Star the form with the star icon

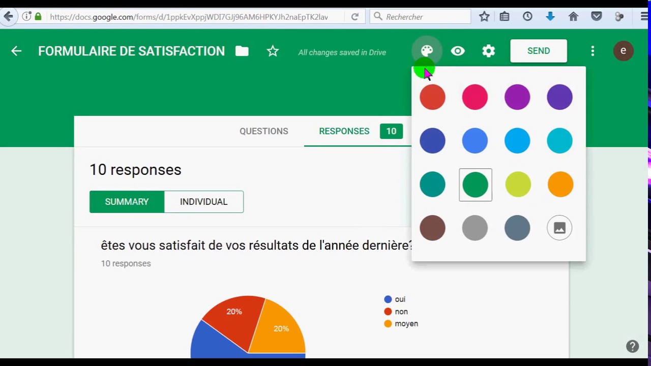[x=273, y=51]
